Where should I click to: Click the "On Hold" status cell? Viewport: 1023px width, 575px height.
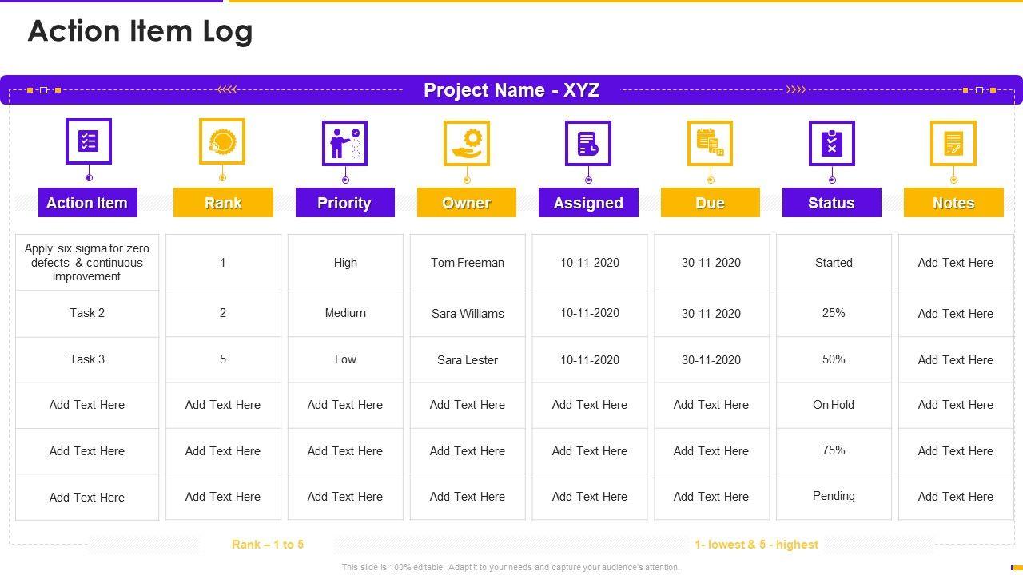click(834, 405)
